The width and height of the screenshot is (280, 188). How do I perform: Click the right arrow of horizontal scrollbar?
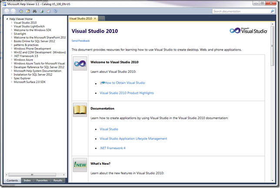pos(64,175)
